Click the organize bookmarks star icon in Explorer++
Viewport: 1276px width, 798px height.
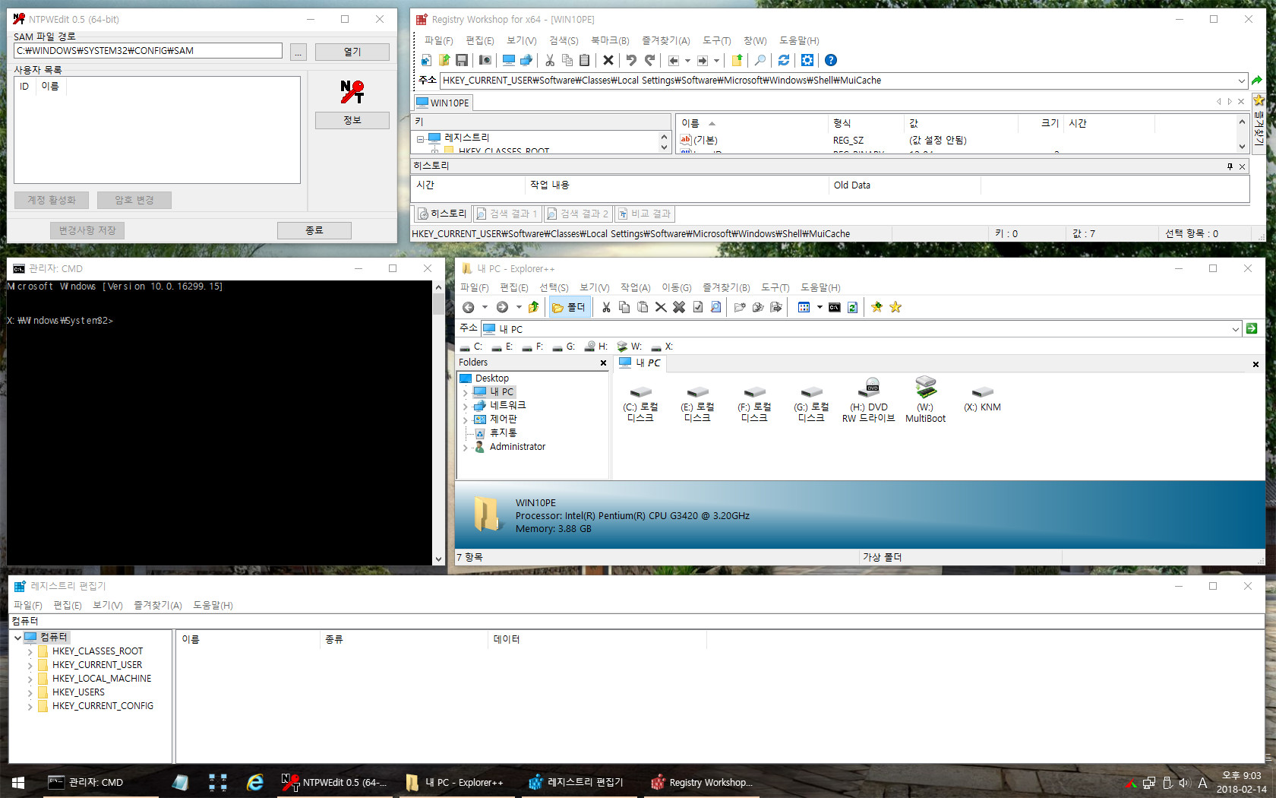(895, 307)
